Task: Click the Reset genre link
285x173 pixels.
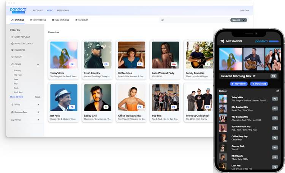Action: tap(38, 97)
